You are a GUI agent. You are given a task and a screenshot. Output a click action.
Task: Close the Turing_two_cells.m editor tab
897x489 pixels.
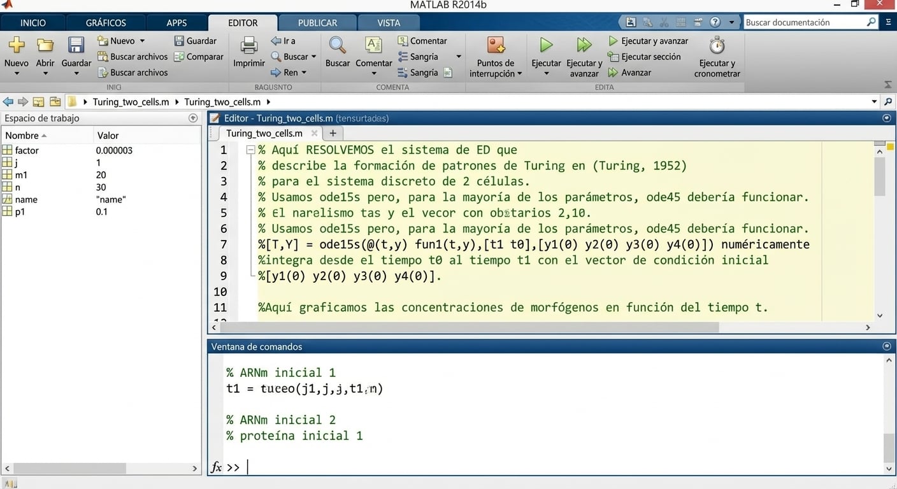(314, 133)
